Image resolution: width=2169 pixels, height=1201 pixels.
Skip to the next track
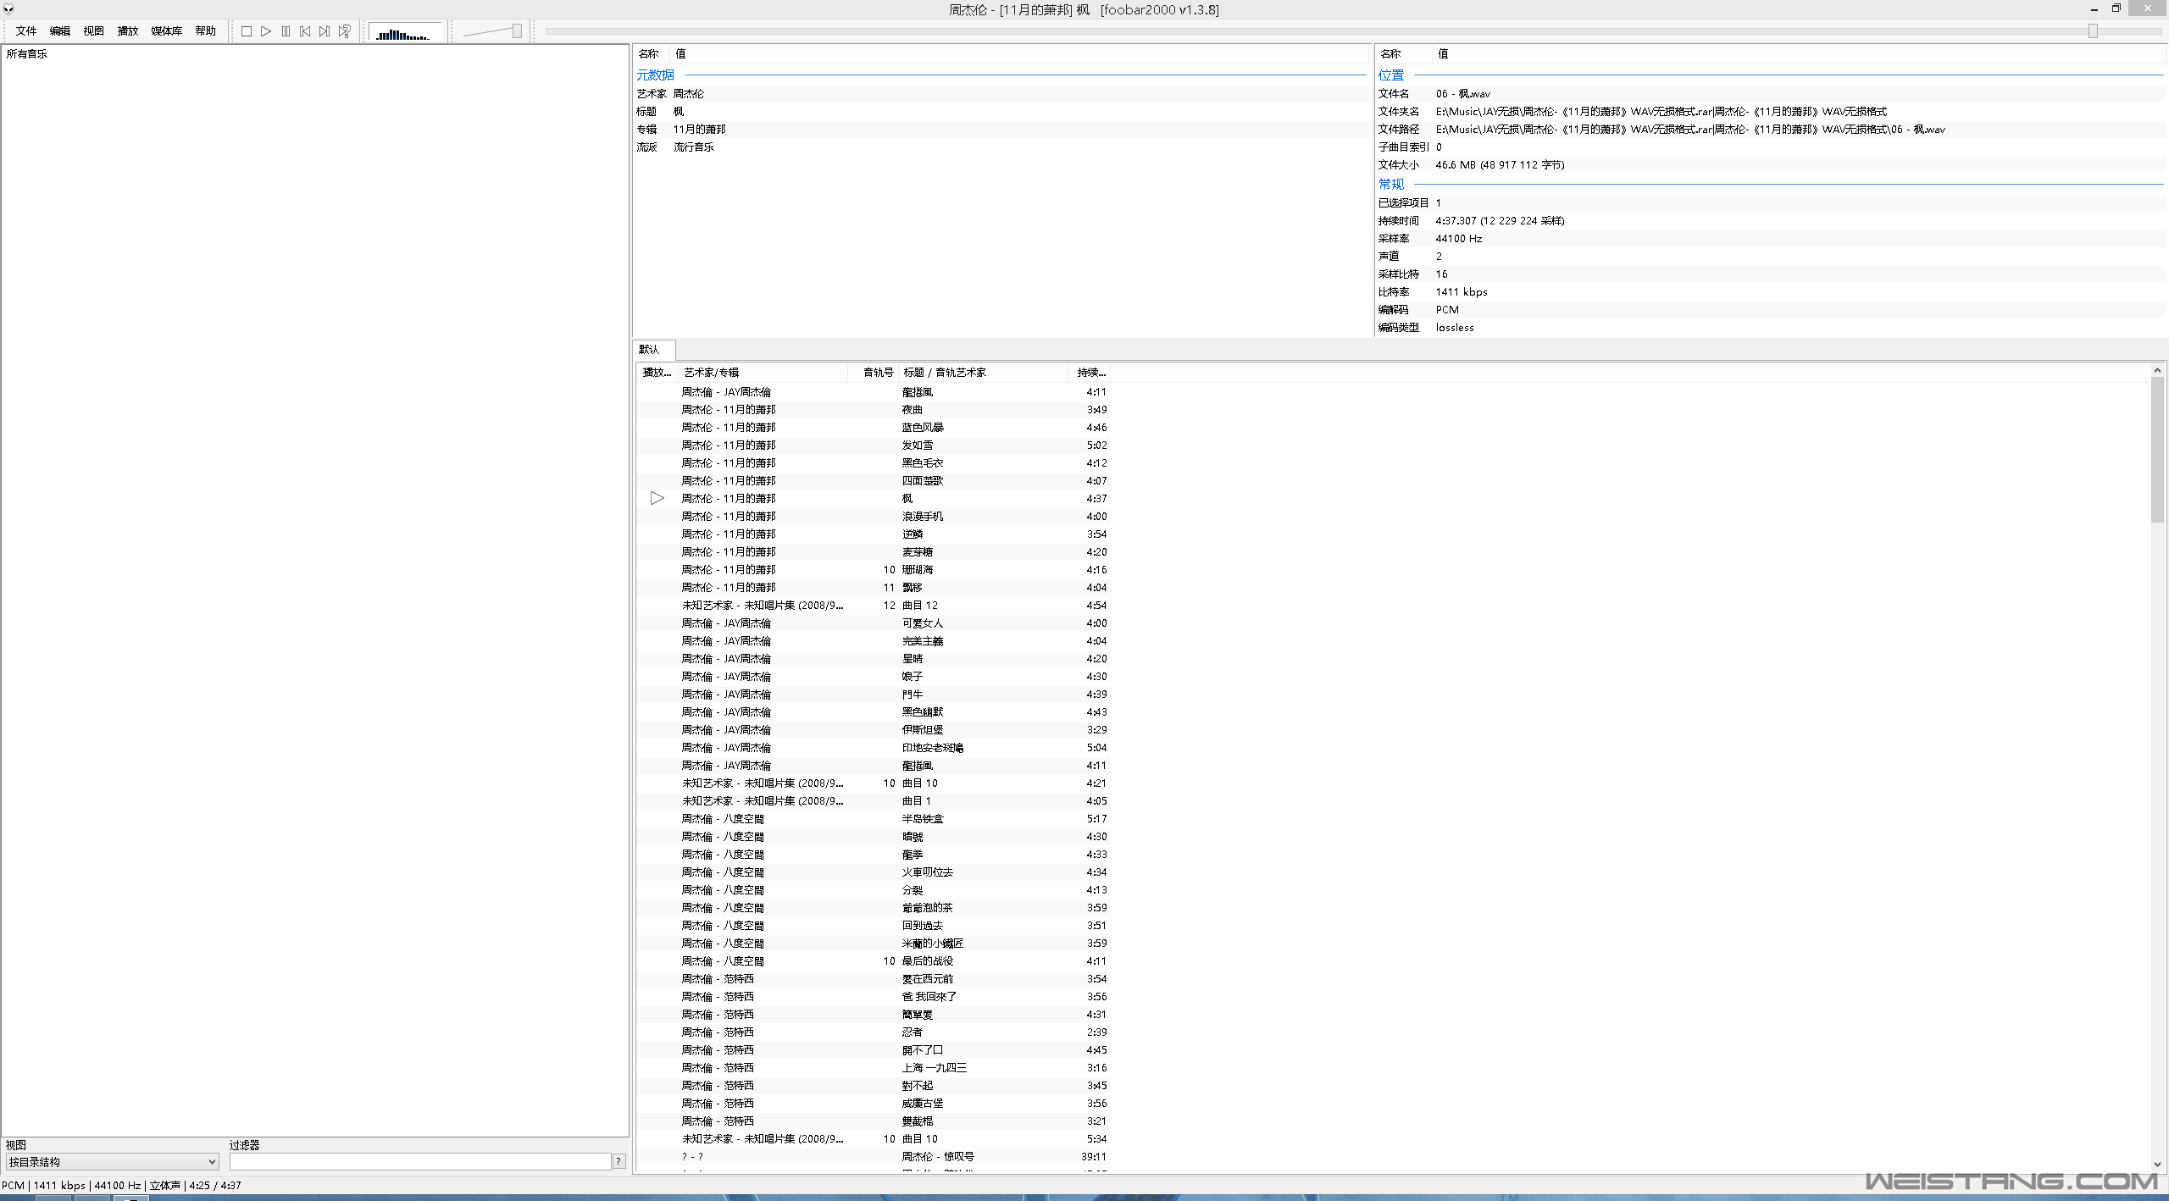(x=325, y=31)
